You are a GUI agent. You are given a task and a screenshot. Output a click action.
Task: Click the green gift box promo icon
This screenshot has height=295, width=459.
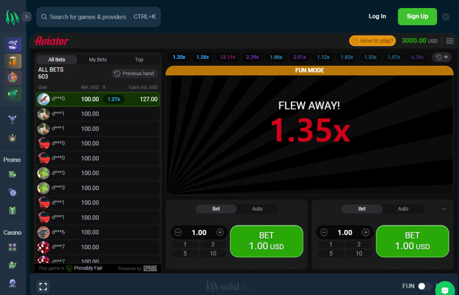click(x=12, y=210)
